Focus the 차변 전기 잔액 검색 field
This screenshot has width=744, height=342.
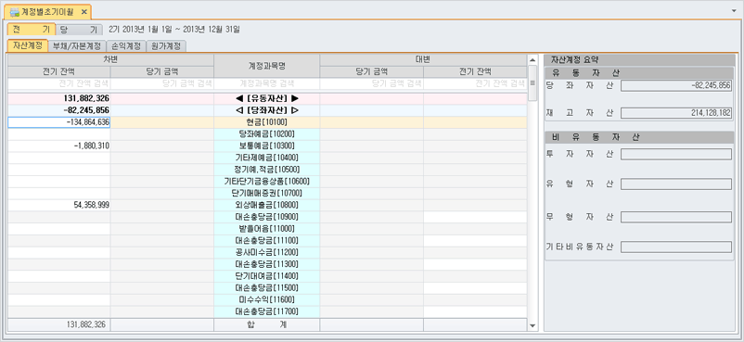(x=58, y=83)
